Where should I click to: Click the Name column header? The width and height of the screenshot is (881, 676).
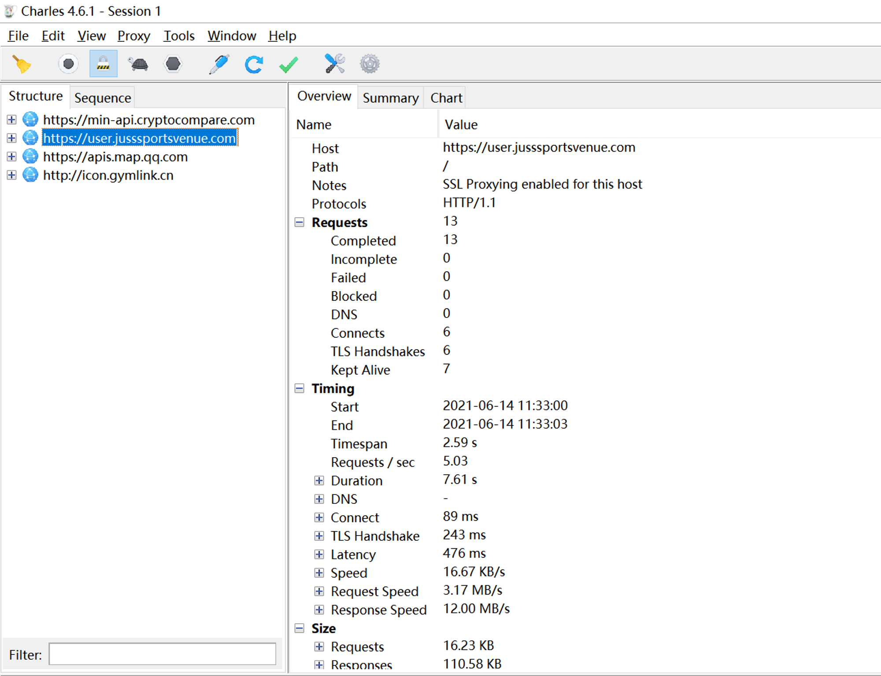pyautogui.click(x=365, y=125)
